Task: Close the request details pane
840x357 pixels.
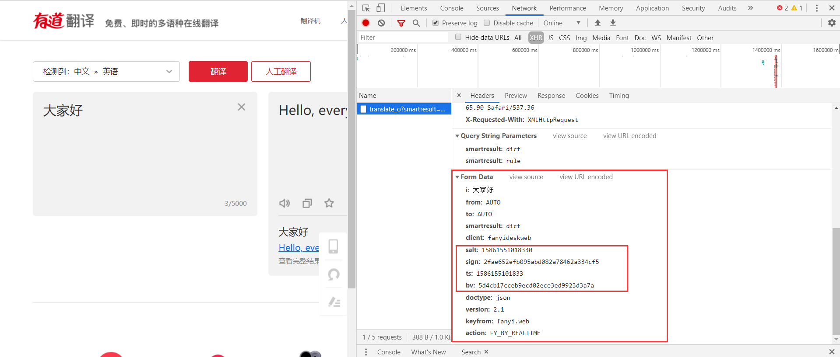Action: tap(459, 95)
